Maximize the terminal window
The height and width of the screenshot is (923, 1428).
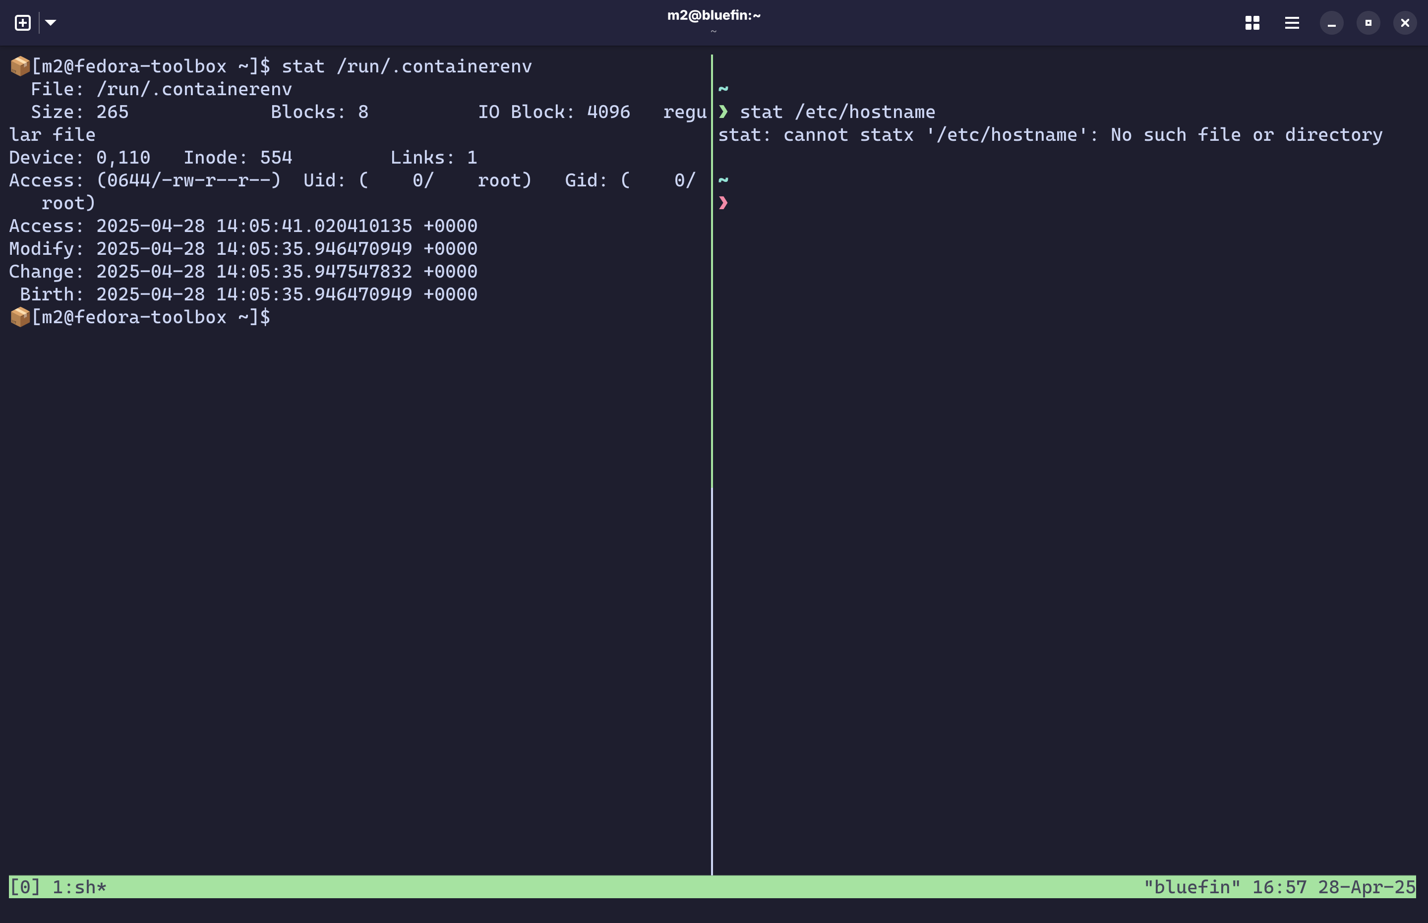1368,23
